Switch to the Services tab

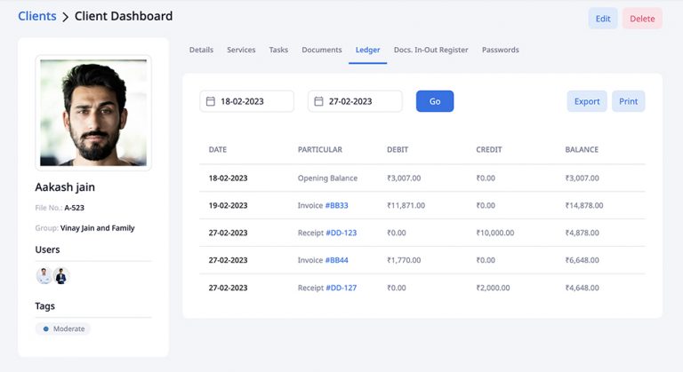(x=241, y=51)
